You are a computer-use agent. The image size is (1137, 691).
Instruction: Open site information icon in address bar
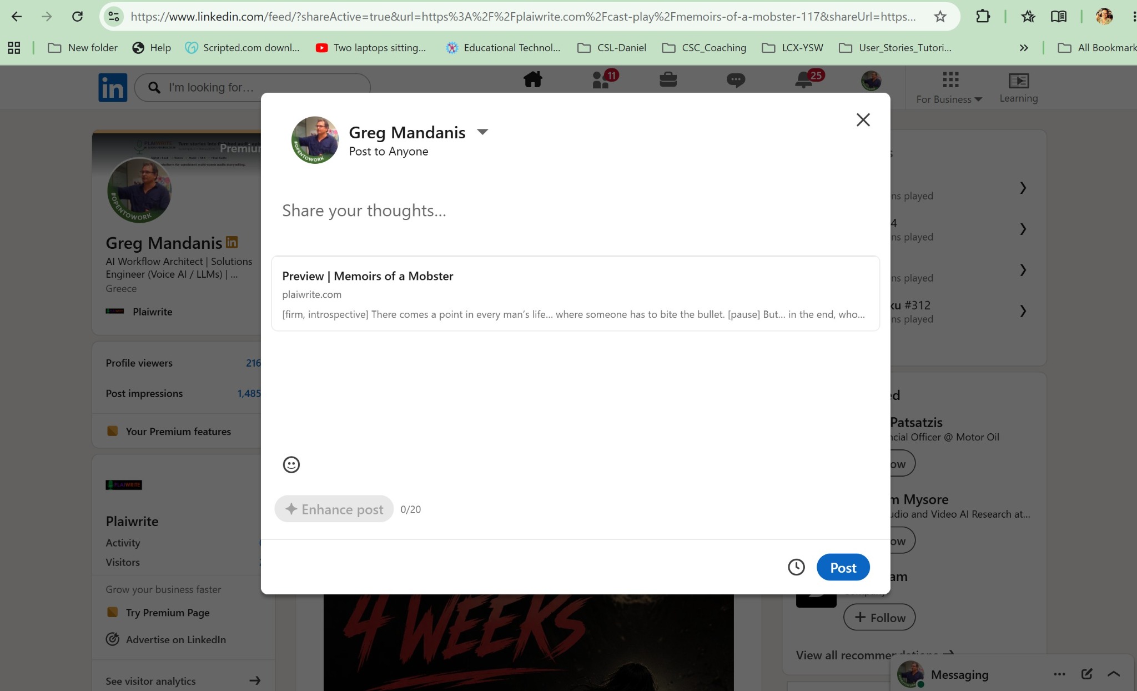[114, 17]
